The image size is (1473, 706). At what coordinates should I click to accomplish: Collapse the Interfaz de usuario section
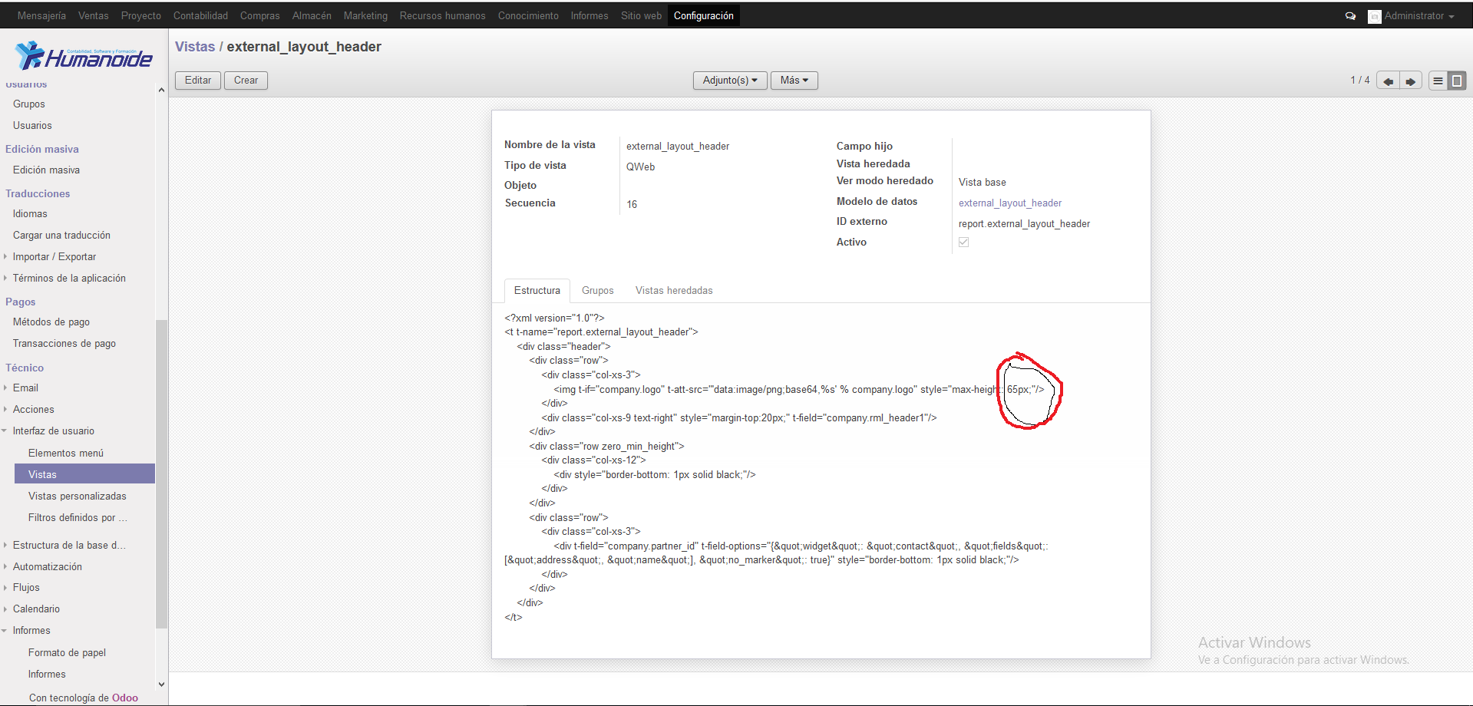(x=53, y=431)
